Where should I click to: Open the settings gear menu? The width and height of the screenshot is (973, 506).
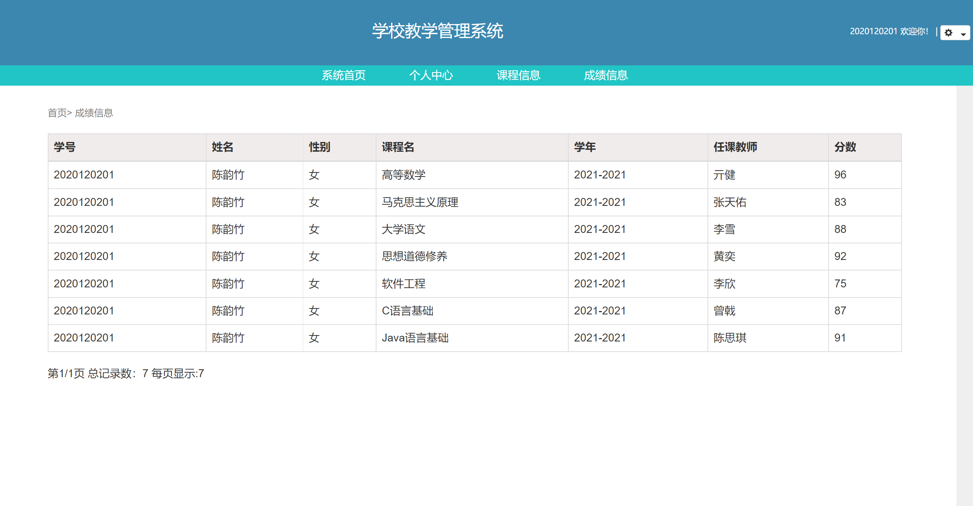[x=948, y=33]
